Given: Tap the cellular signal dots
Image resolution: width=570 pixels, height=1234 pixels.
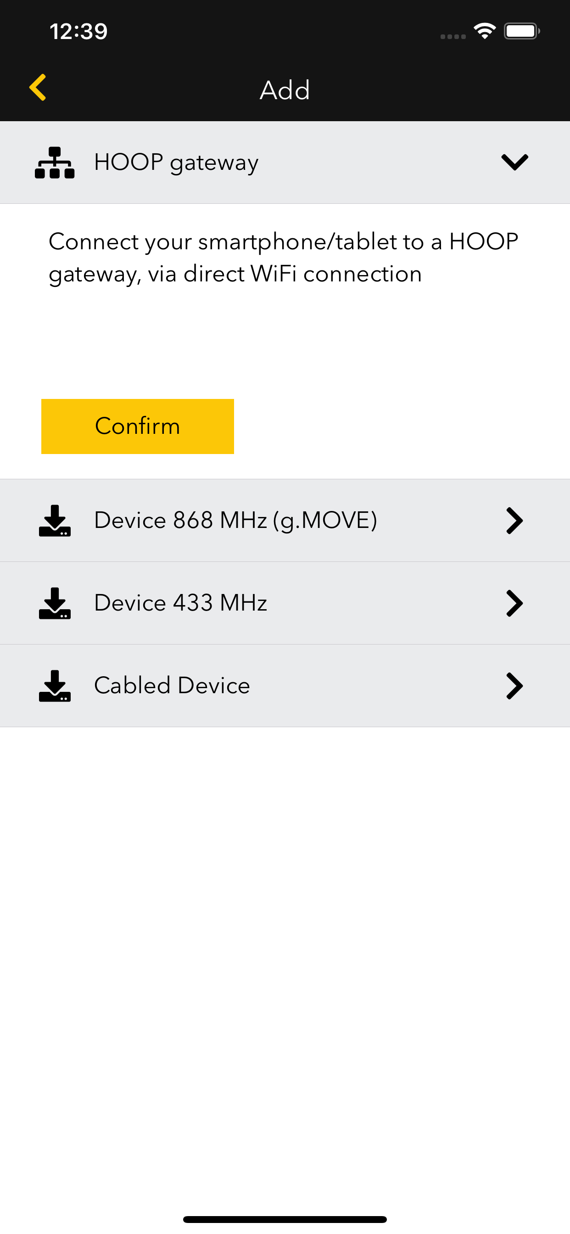Looking at the screenshot, I should pyautogui.click(x=453, y=36).
